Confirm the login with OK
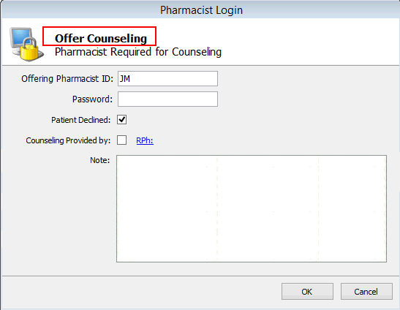This screenshot has width=400, height=310. pyautogui.click(x=307, y=292)
